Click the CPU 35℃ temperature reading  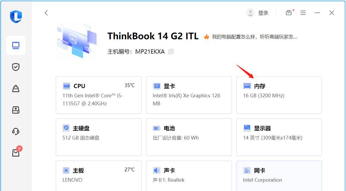pos(129,85)
